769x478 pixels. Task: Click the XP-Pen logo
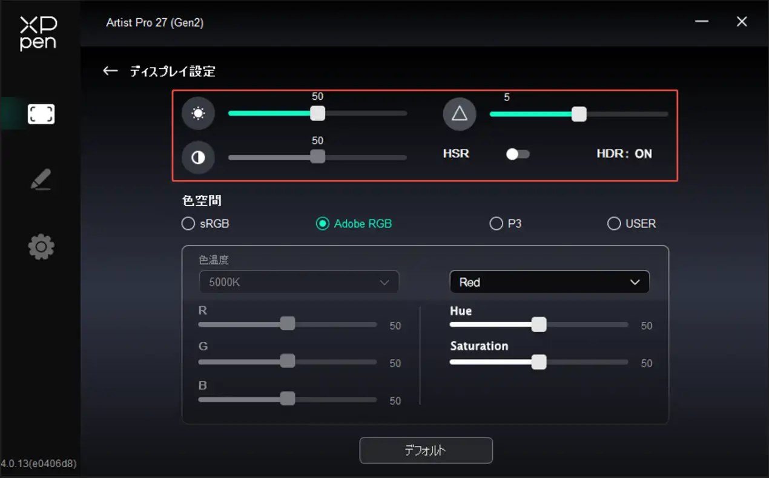click(38, 33)
